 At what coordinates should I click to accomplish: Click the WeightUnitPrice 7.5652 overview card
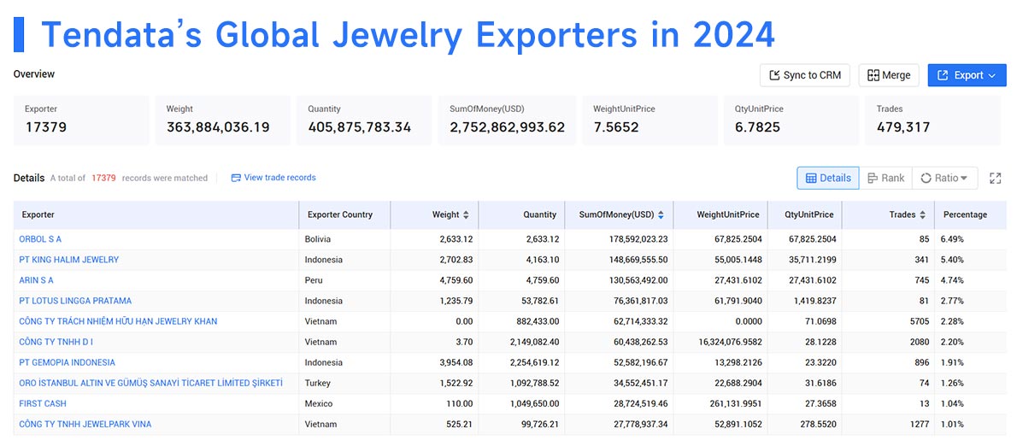tap(650, 120)
